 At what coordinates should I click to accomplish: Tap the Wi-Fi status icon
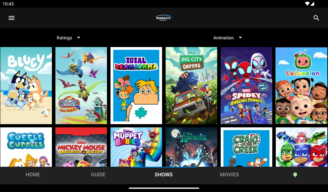pyautogui.click(x=307, y=4)
